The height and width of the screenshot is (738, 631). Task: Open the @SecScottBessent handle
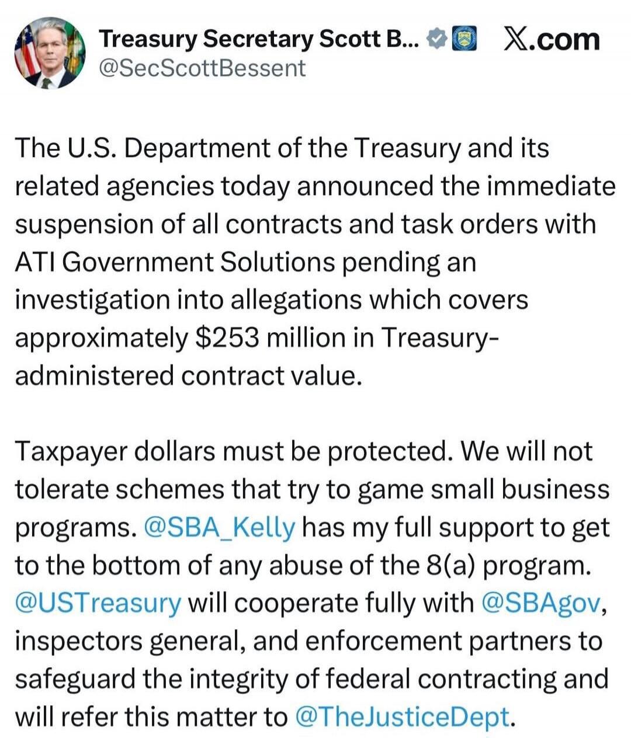[202, 69]
